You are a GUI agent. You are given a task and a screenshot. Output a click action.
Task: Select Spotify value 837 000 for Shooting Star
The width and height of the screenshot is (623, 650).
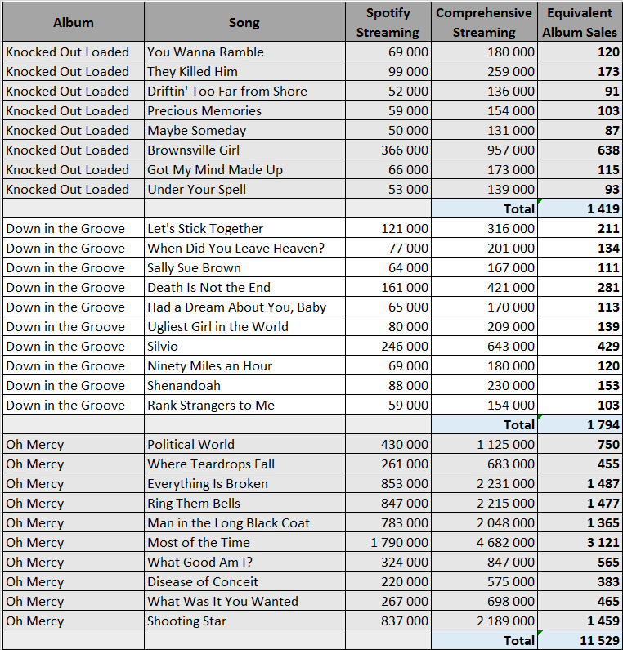coord(388,621)
